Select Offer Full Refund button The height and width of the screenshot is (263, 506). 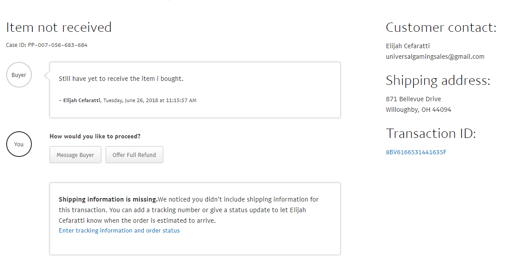pos(134,155)
